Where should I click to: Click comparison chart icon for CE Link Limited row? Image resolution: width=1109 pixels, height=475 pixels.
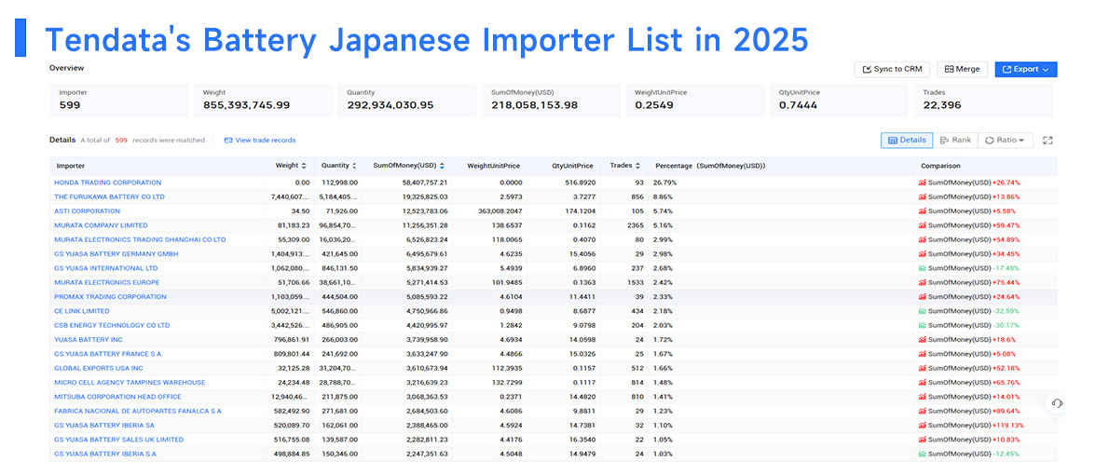[923, 311]
